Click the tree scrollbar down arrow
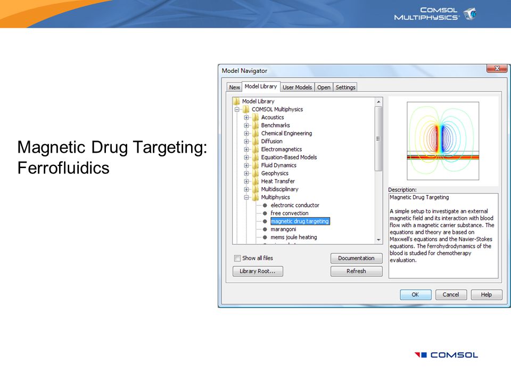 (378, 240)
